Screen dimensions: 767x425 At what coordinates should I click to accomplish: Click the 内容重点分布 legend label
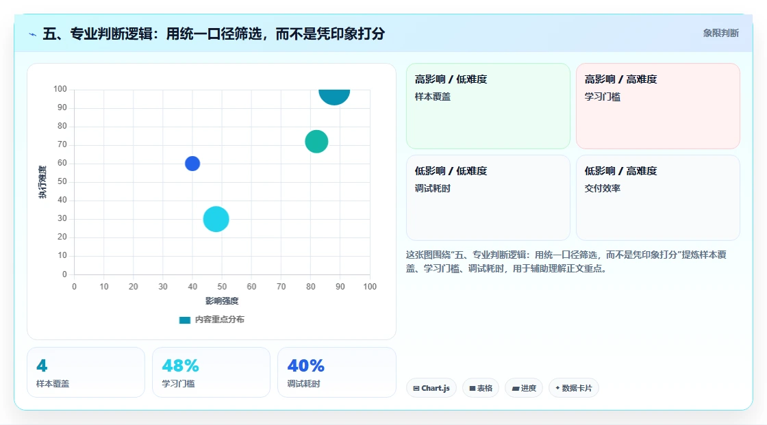[x=219, y=320]
